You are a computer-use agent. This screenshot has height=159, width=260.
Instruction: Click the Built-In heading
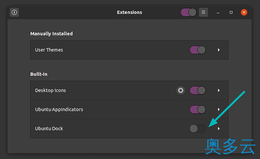tap(39, 74)
